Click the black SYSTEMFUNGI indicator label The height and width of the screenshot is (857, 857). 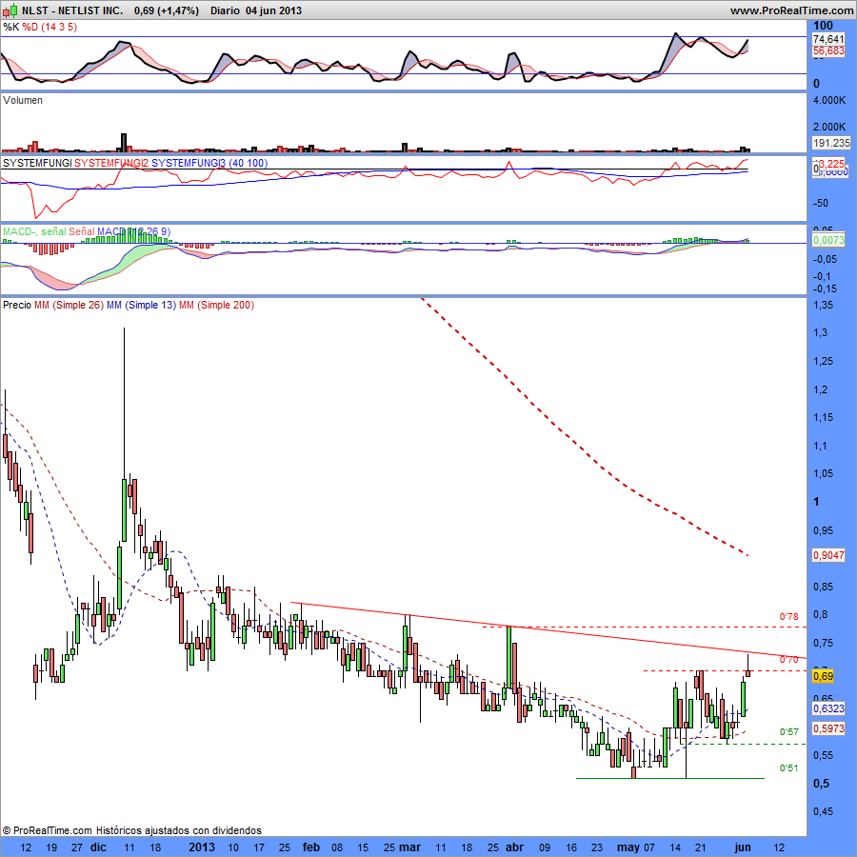[x=37, y=163]
